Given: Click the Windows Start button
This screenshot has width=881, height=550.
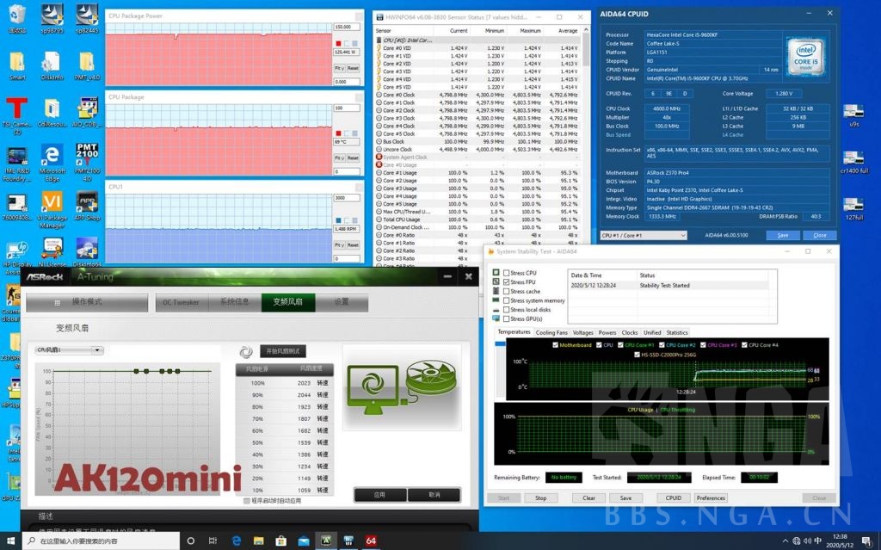Looking at the screenshot, I should [x=10, y=541].
